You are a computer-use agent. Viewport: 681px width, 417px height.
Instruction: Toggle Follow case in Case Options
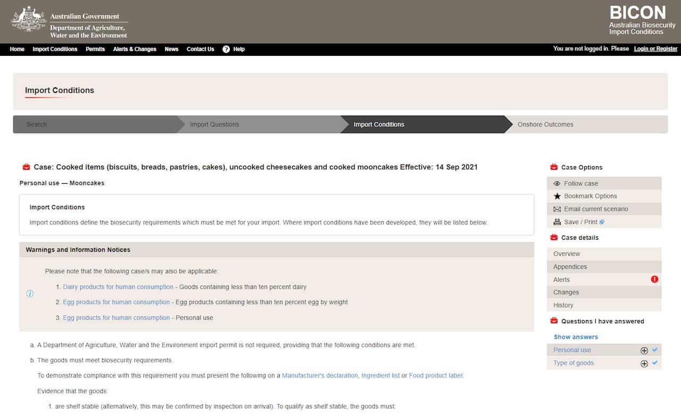(x=580, y=183)
